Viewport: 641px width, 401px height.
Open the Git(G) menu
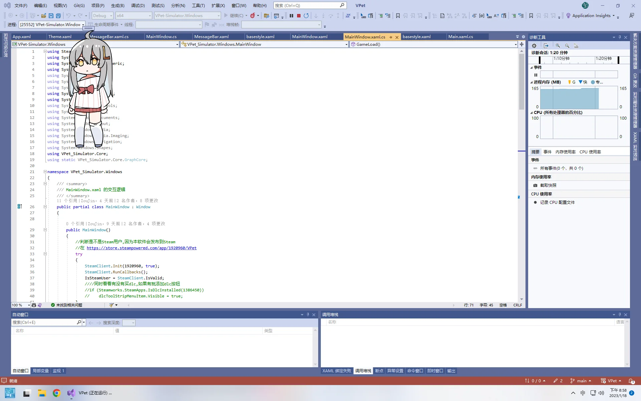point(79,6)
